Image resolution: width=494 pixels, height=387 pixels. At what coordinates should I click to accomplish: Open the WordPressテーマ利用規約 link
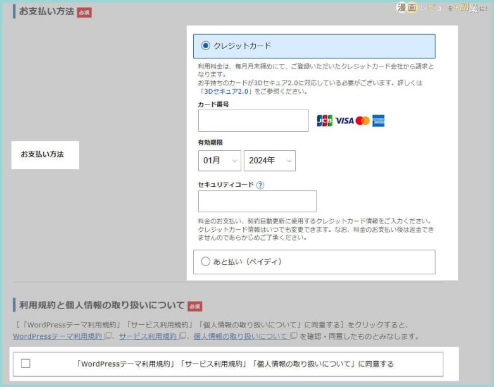[57, 336]
